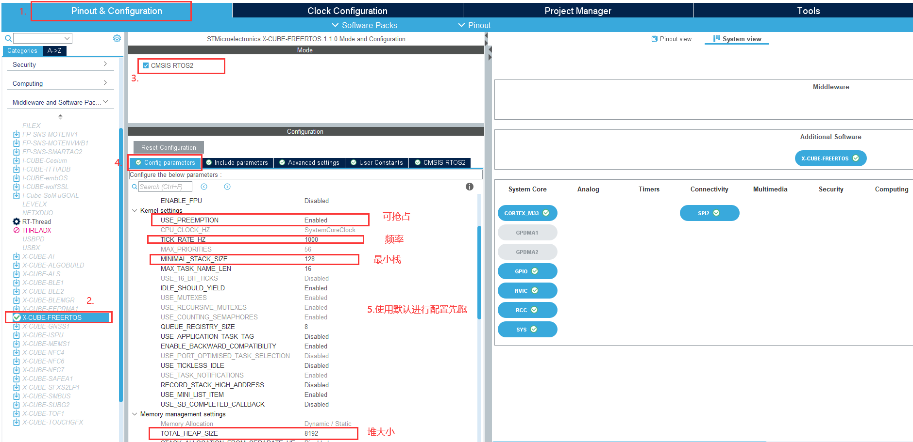Expand the Computing category
Screen dimensions: 913x442
coord(105,83)
